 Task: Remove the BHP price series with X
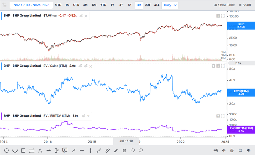tap(86, 16)
